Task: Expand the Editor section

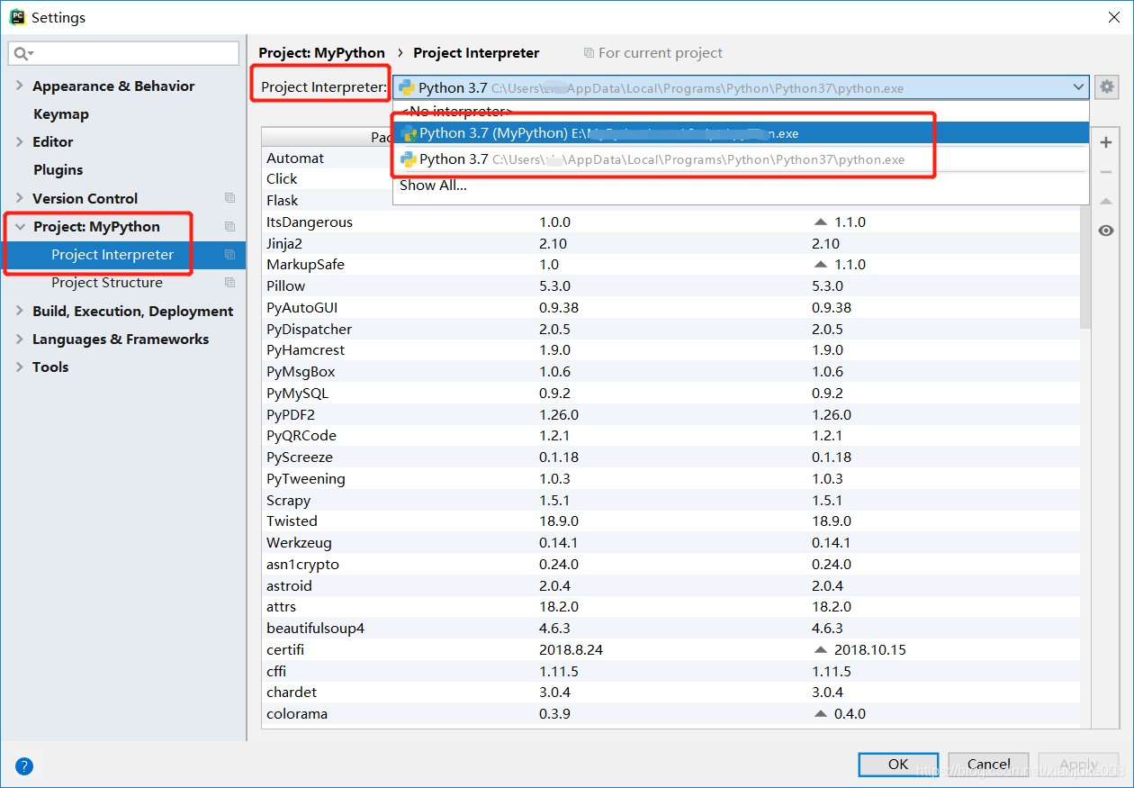Action: pyautogui.click(x=20, y=141)
